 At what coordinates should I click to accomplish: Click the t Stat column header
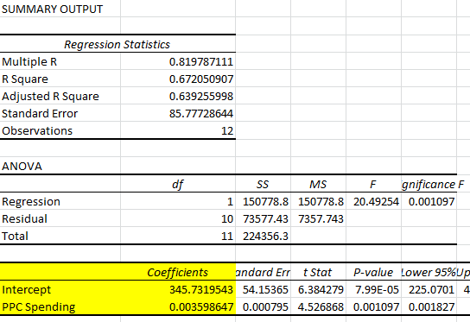(318, 272)
